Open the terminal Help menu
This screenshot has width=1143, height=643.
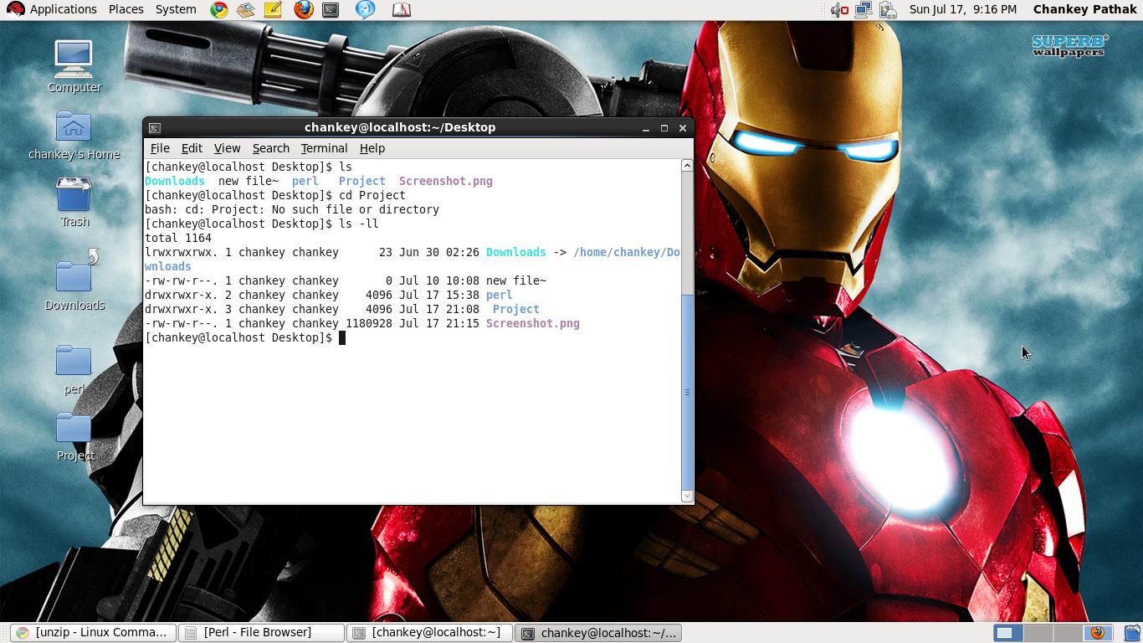372,148
